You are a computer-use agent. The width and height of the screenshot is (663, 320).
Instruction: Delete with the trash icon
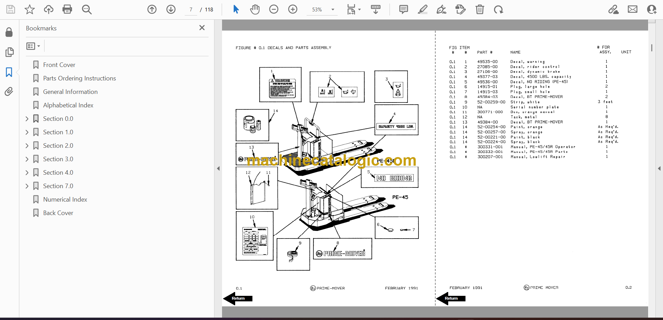[x=480, y=9]
